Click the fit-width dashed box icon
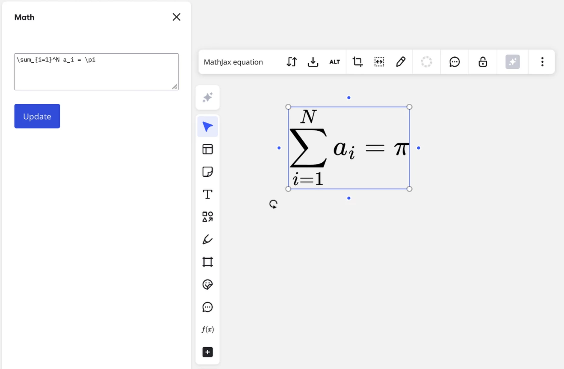This screenshot has height=369, width=564. point(379,62)
